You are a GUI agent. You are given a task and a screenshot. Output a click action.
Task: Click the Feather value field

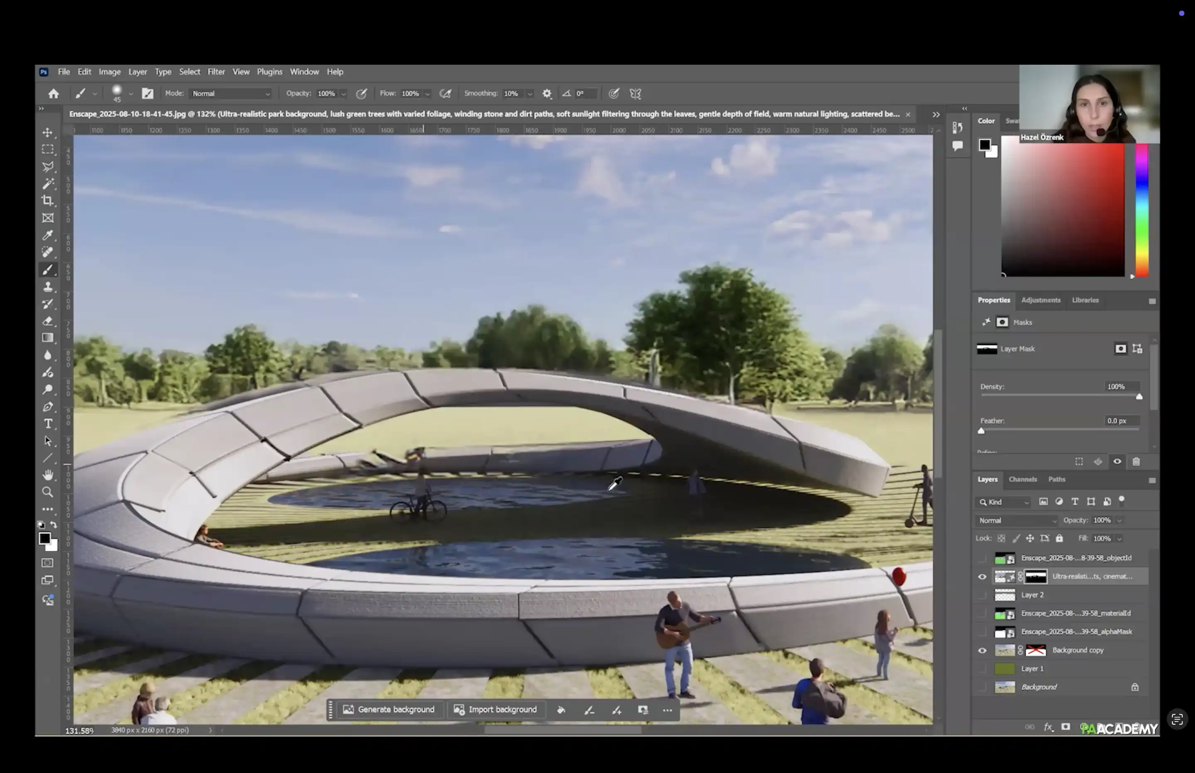tap(1122, 421)
